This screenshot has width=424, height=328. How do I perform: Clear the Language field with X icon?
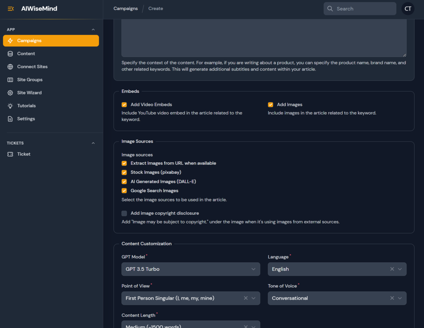tap(392, 269)
